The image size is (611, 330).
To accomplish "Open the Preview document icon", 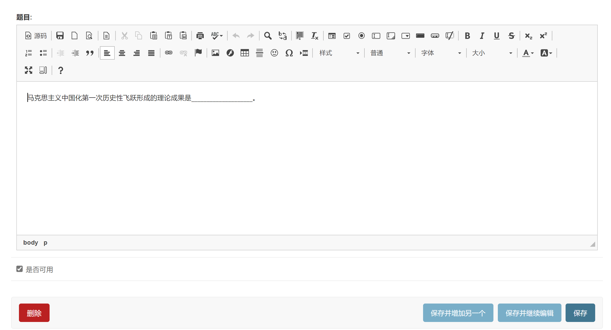I will (x=89, y=36).
